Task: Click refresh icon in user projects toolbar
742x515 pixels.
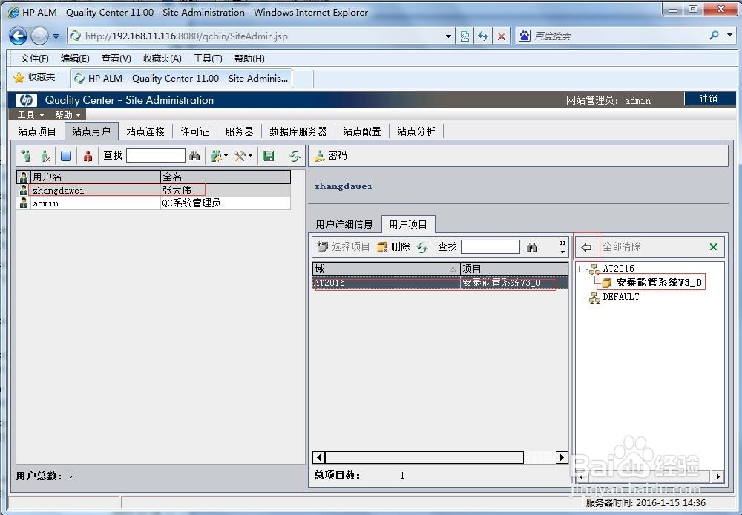Action: click(423, 246)
